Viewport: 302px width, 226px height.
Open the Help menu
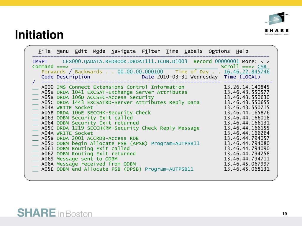pyautogui.click(x=242, y=51)
